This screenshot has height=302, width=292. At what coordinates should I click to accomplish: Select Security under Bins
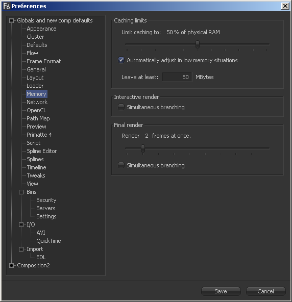pos(46,200)
